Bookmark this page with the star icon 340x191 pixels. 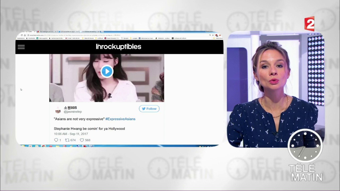click(213, 35)
